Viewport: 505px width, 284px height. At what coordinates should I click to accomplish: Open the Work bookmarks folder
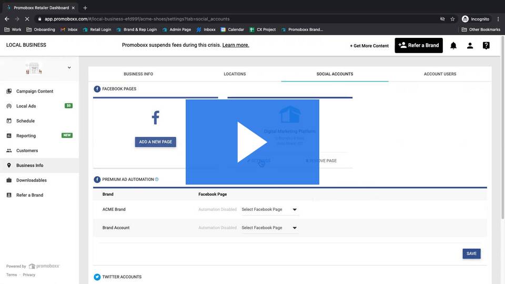click(x=13, y=29)
